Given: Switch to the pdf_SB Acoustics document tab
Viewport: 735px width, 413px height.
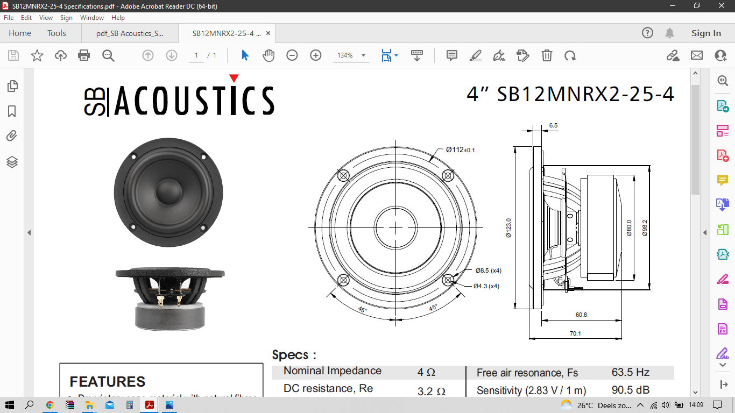Looking at the screenshot, I should [130, 33].
